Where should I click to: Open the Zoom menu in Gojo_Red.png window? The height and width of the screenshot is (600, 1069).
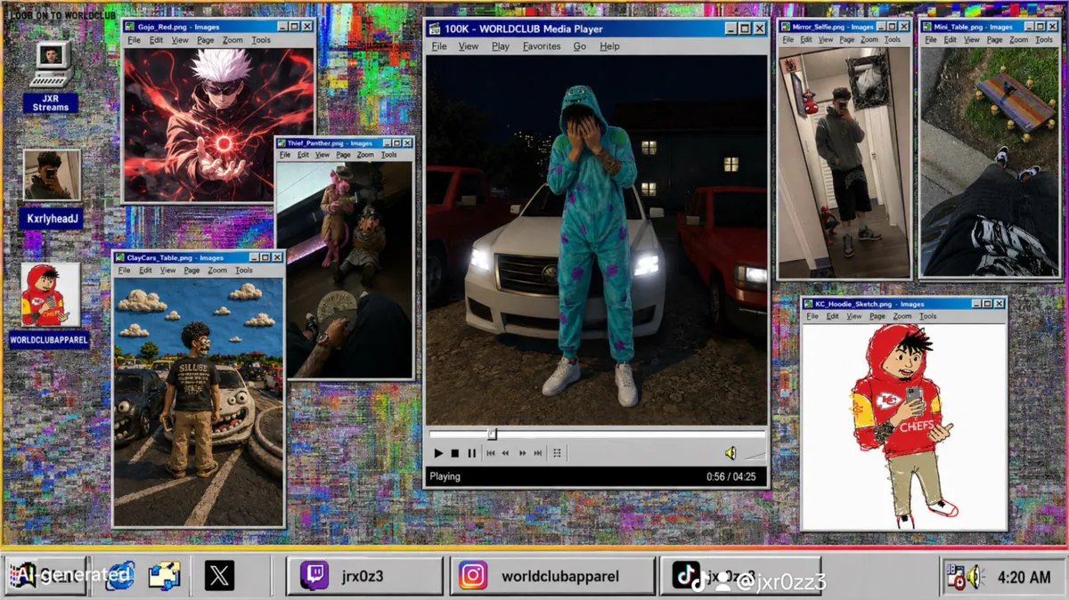point(233,40)
